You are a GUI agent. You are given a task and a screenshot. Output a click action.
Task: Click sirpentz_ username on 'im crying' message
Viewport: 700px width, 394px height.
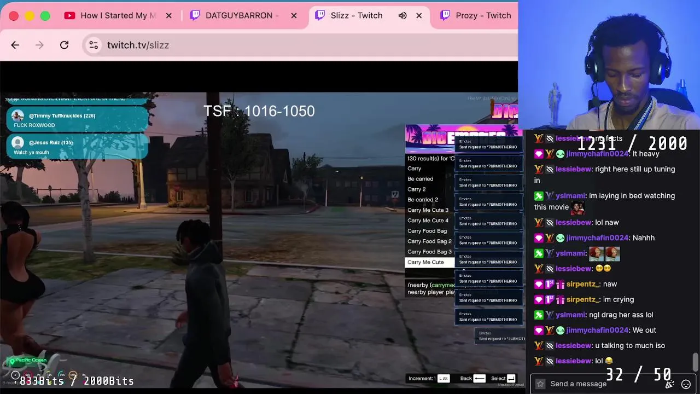pos(583,299)
